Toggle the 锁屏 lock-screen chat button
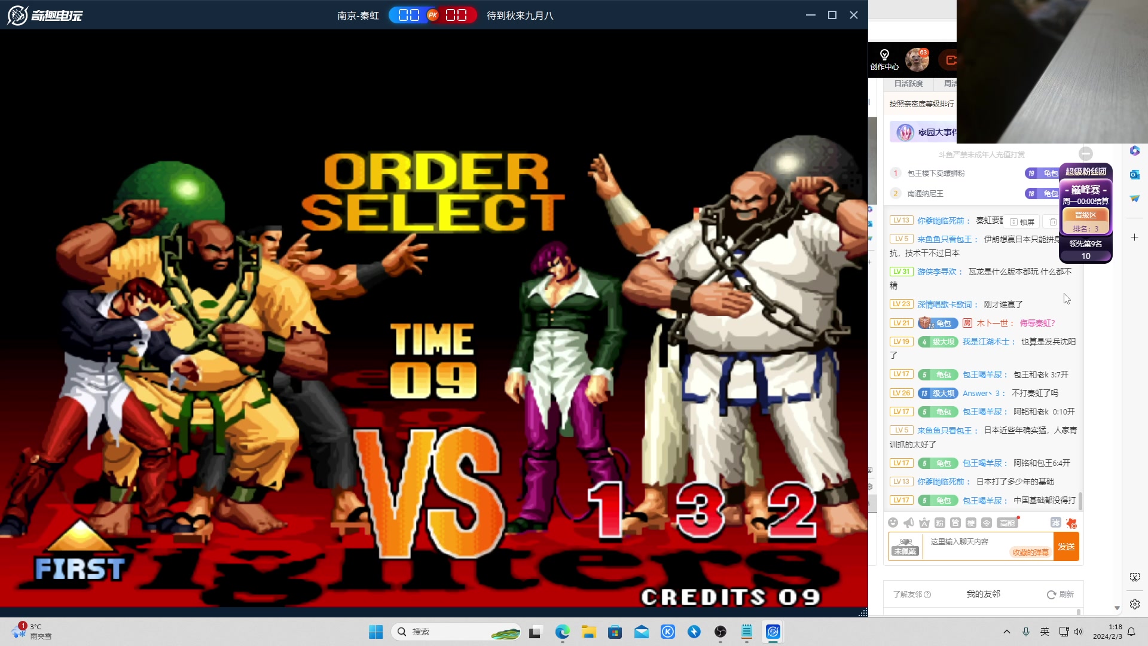The width and height of the screenshot is (1148, 646). [x=1022, y=222]
